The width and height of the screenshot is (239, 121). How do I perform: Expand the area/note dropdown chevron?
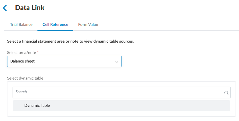117,62
